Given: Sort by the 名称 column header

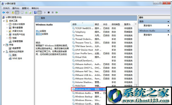Looking at the screenshot, I should coord(83,24).
